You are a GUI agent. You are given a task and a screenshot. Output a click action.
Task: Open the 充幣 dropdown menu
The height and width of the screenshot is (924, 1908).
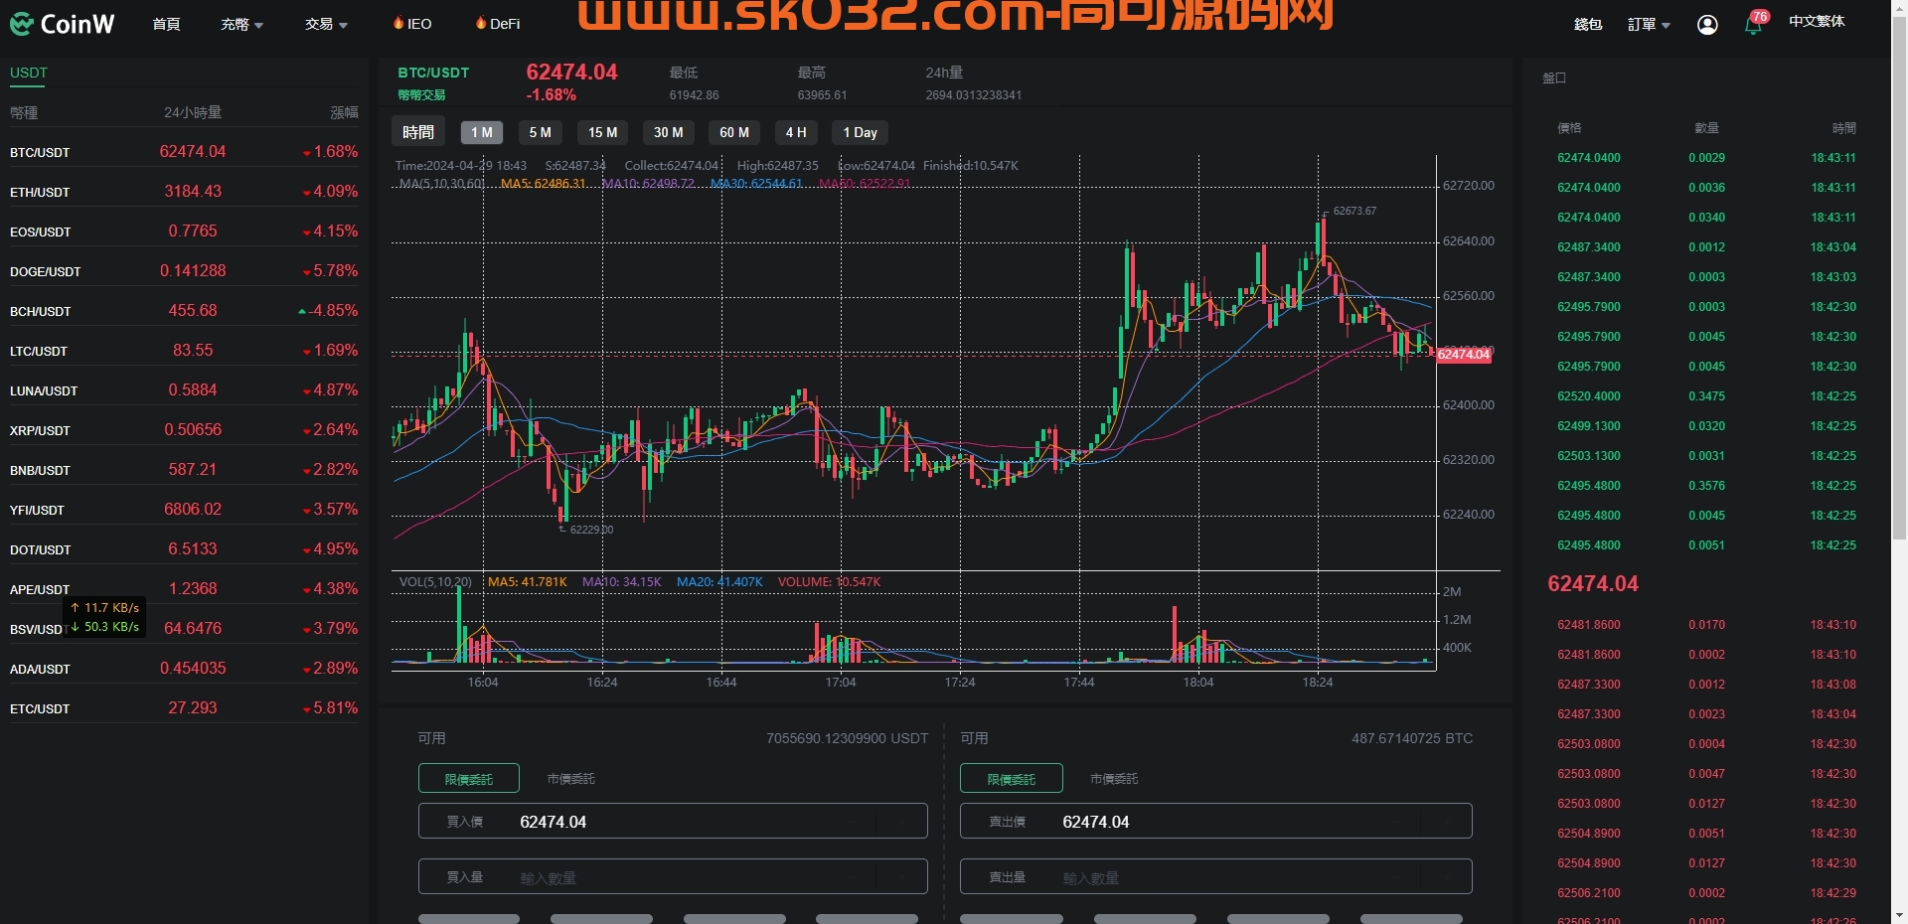241,24
